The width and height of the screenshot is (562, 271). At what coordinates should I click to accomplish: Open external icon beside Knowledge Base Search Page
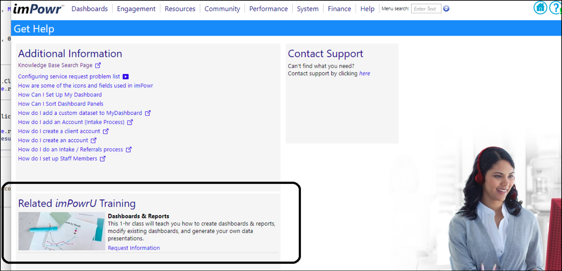pos(98,65)
